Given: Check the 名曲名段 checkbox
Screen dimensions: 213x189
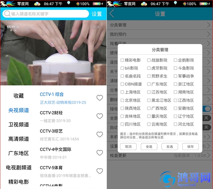Looking at the screenshot, I should point(122,76).
